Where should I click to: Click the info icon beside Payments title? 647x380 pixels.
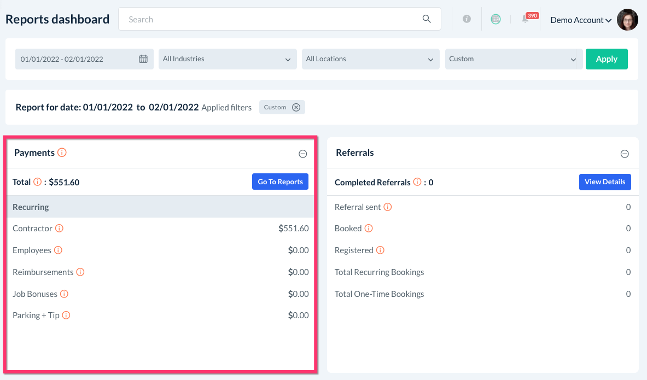[x=62, y=153]
